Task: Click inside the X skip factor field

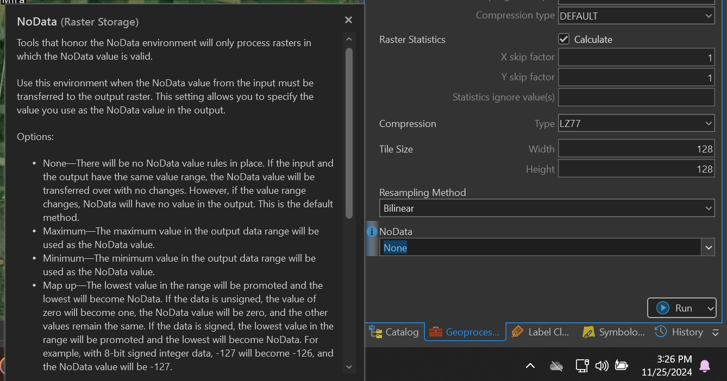Action: coord(636,57)
